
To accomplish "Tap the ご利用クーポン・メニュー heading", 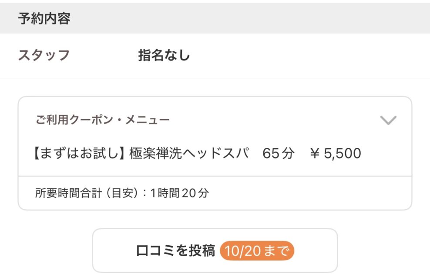I will click(x=103, y=120).
